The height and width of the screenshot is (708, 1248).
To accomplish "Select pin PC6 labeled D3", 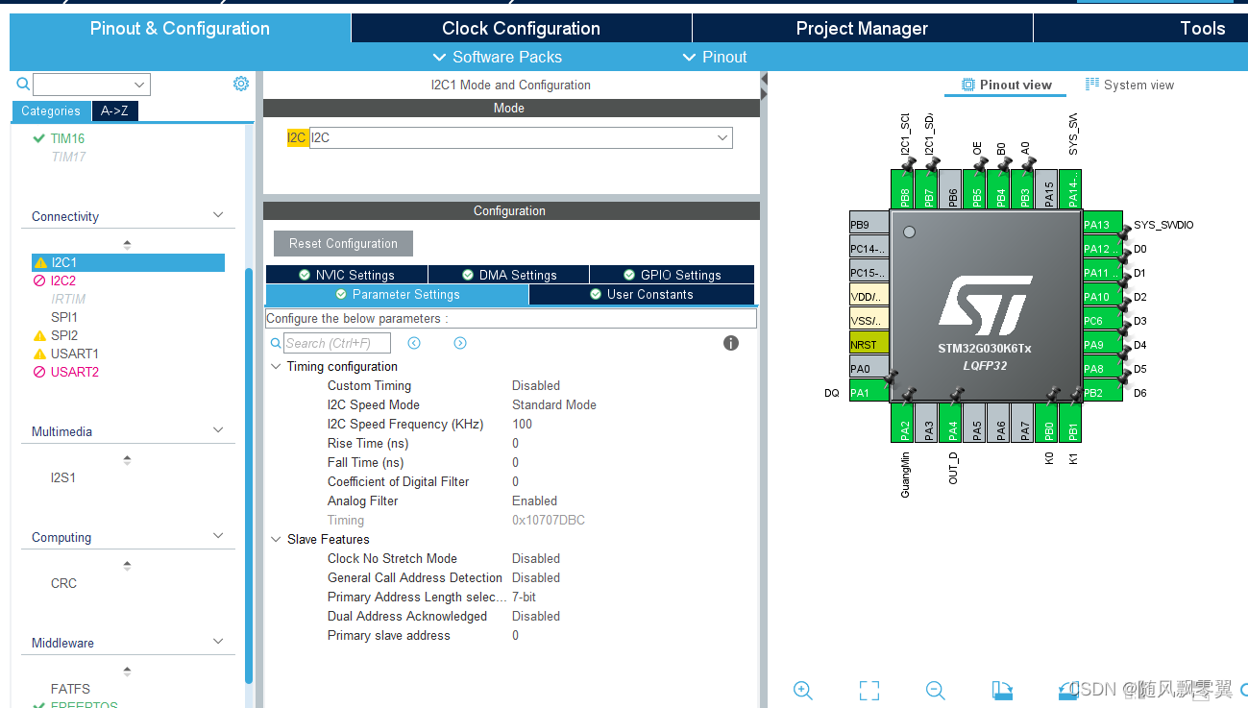I will [x=1102, y=321].
